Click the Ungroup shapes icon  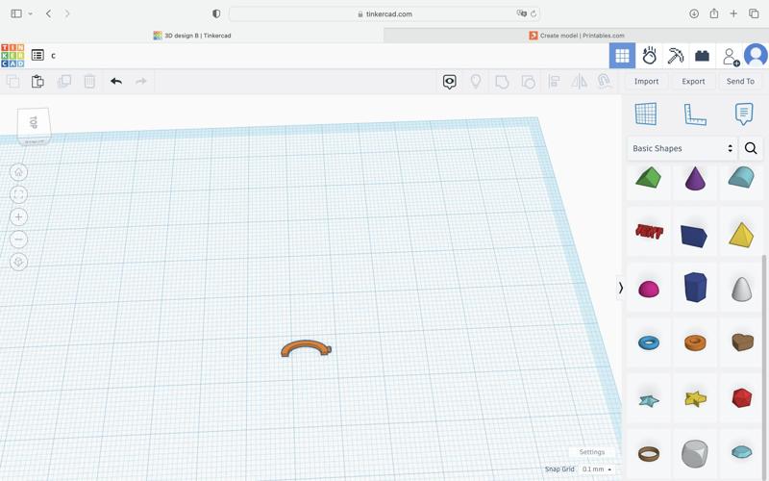[528, 82]
